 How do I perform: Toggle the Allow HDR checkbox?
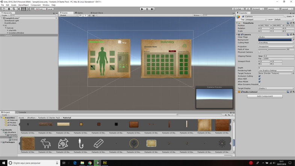tap(259, 79)
